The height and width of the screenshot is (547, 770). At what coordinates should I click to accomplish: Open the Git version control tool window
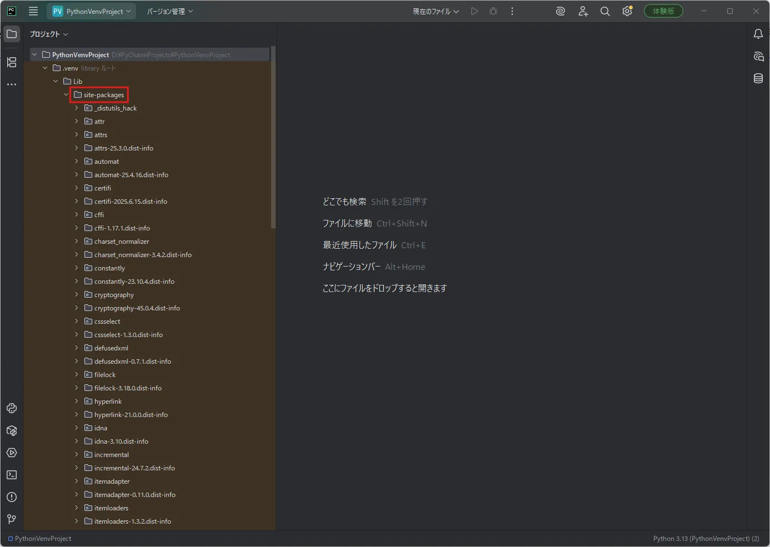12,519
